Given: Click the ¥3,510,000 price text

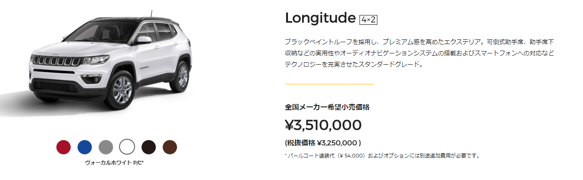Looking at the screenshot, I should [323, 125].
